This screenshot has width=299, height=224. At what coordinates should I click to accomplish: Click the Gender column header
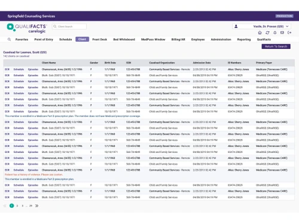(x=94, y=63)
